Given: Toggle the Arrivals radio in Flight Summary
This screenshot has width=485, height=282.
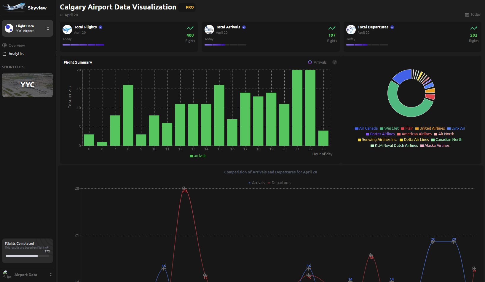Looking at the screenshot, I should [x=310, y=62].
